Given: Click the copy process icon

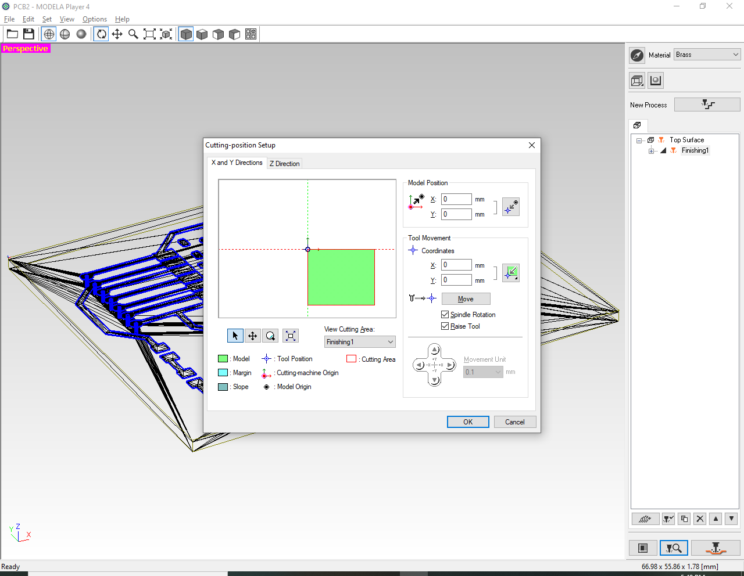Looking at the screenshot, I should pos(684,519).
